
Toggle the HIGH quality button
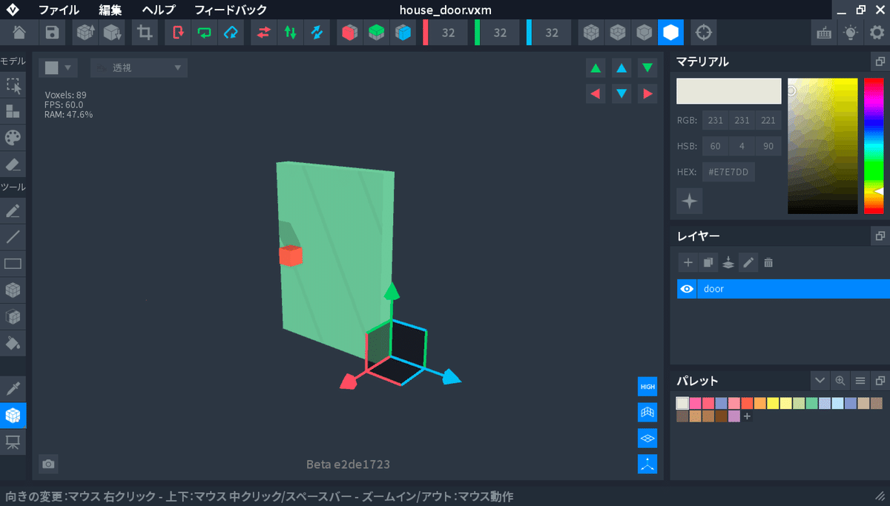coord(647,387)
